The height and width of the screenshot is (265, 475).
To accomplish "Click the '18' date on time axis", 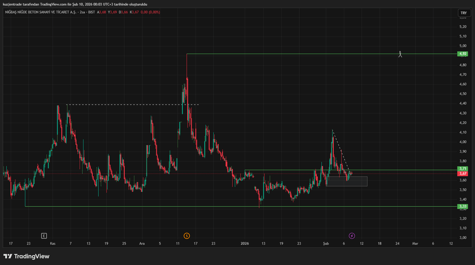I will click(x=379, y=244).
